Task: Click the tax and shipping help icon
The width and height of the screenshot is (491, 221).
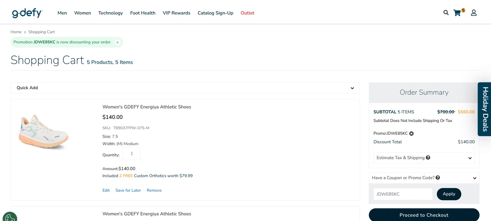Action: click(x=428, y=158)
